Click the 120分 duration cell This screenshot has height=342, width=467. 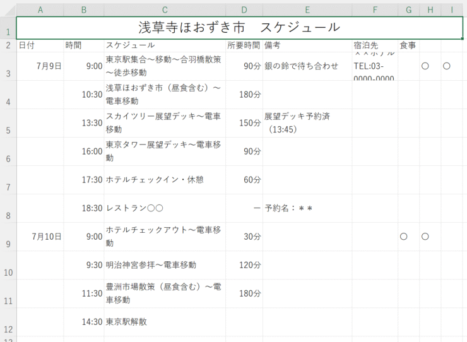click(x=244, y=265)
